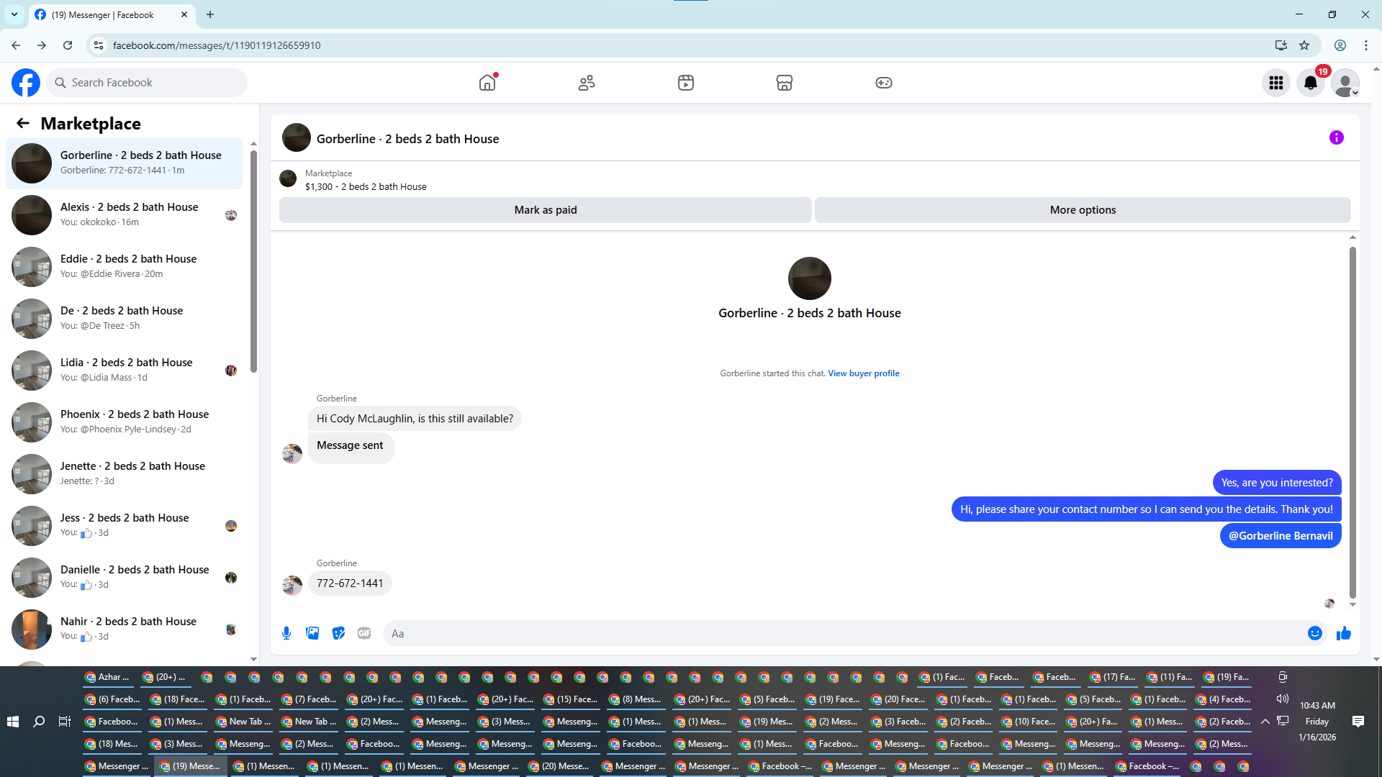Screen dimensions: 1382x777
Task: Click the voice clip microphone icon
Action: click(x=286, y=633)
